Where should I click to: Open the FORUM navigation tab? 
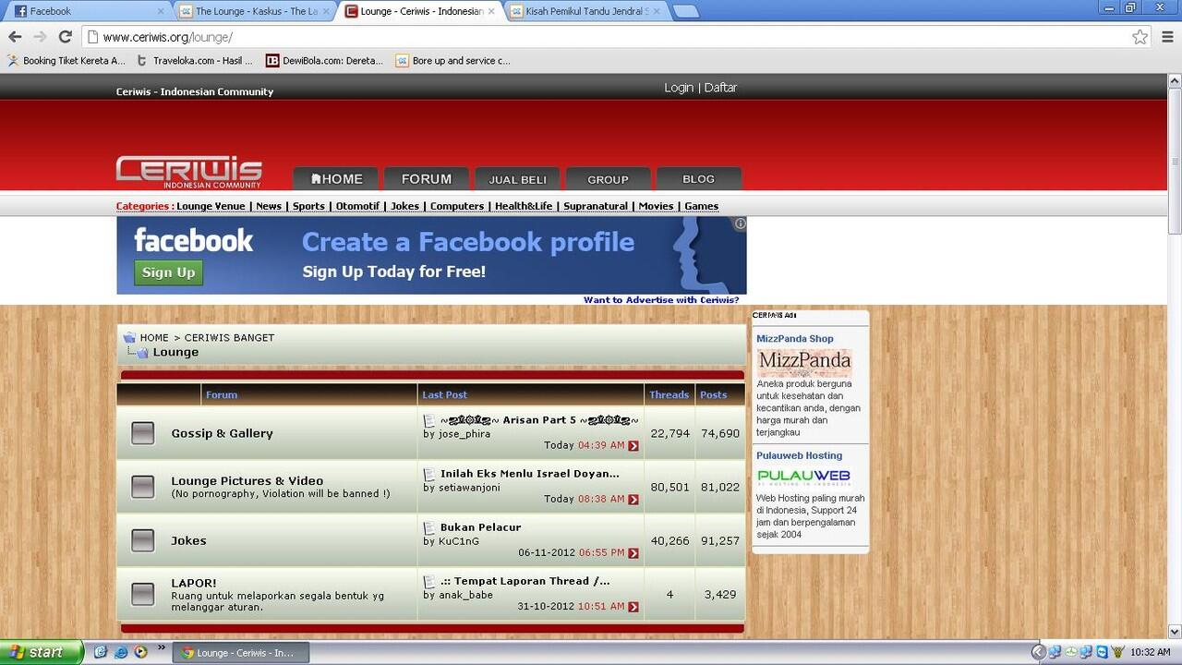[x=427, y=179]
